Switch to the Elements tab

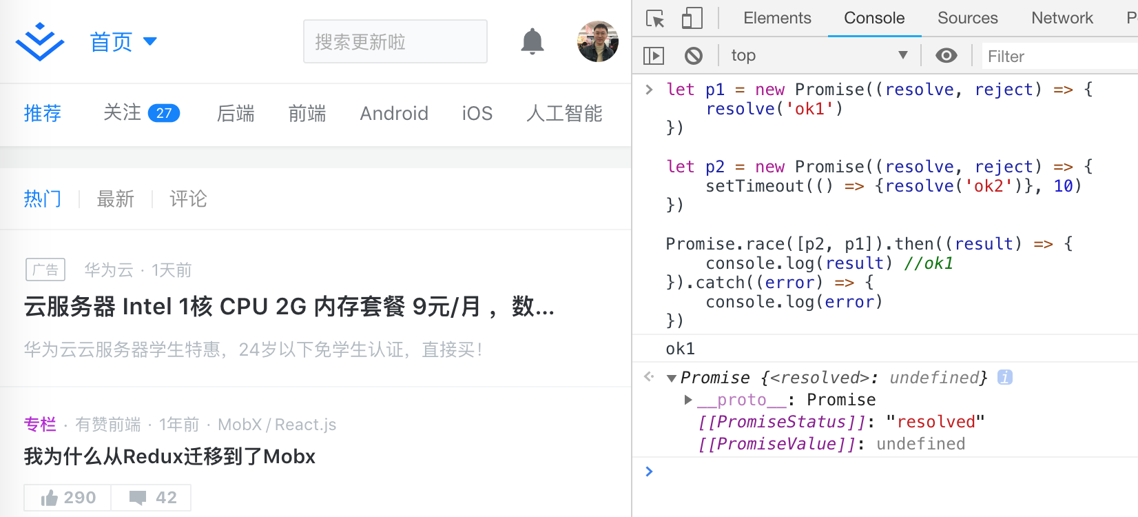(x=777, y=18)
